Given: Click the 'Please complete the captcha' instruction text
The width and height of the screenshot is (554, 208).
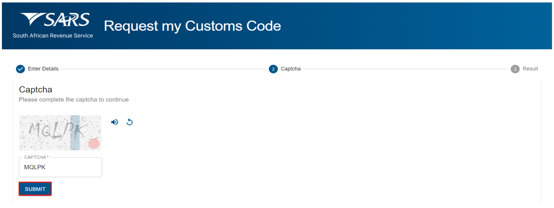Looking at the screenshot, I should pos(74,99).
